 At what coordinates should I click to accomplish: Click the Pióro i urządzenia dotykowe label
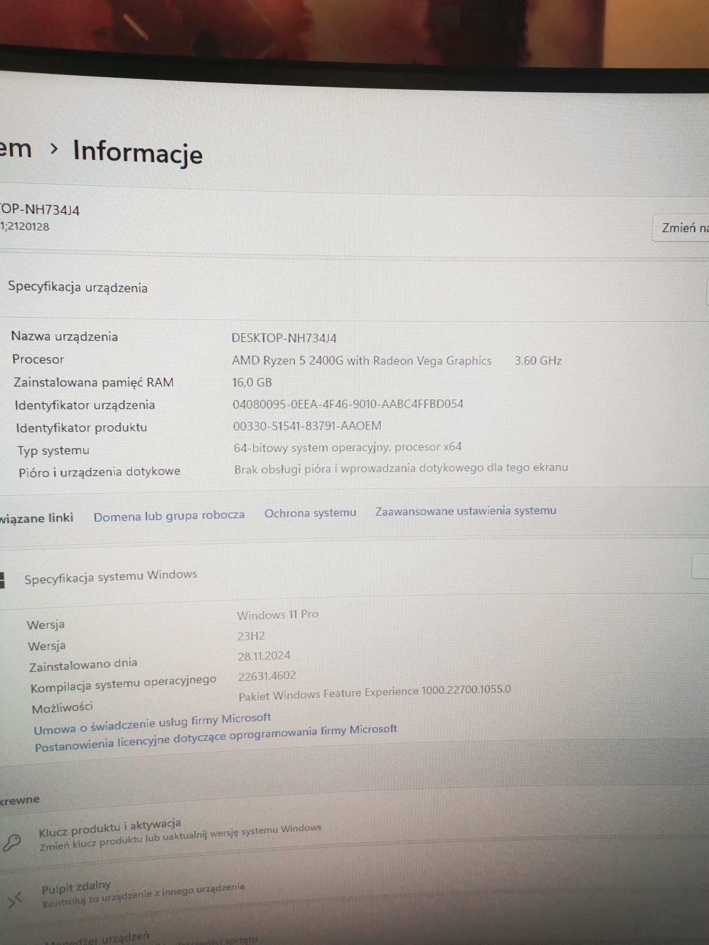point(100,472)
